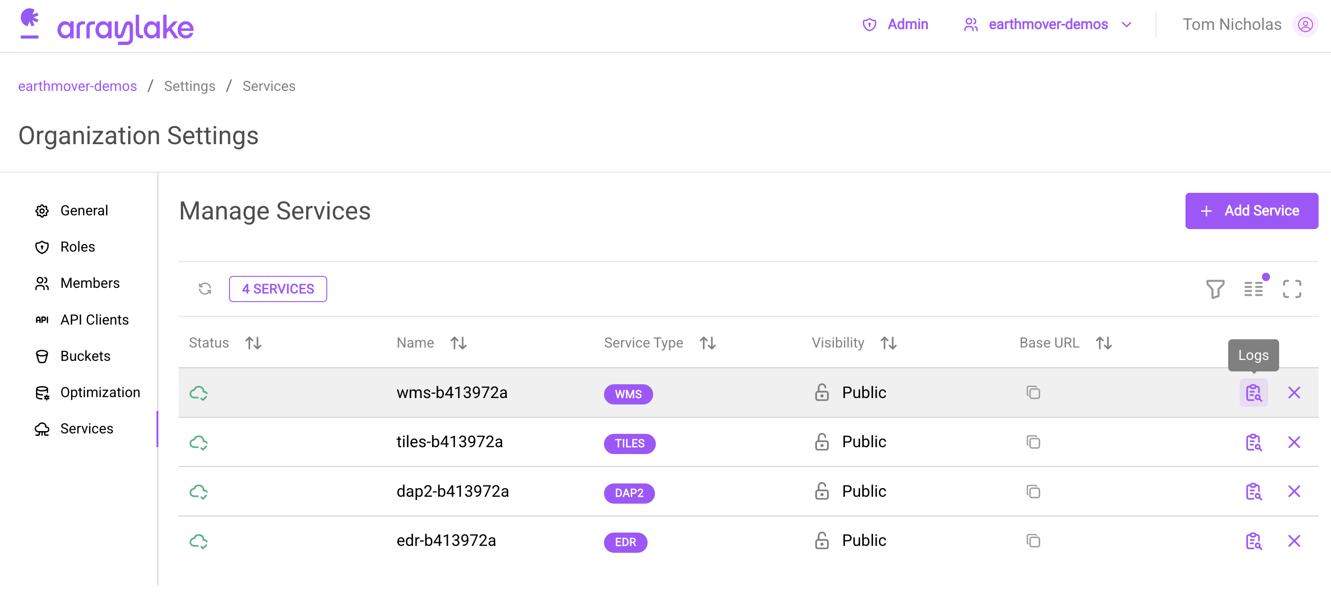The image size is (1331, 595).
Task: Open the Buckets settings section
Action: (x=85, y=356)
